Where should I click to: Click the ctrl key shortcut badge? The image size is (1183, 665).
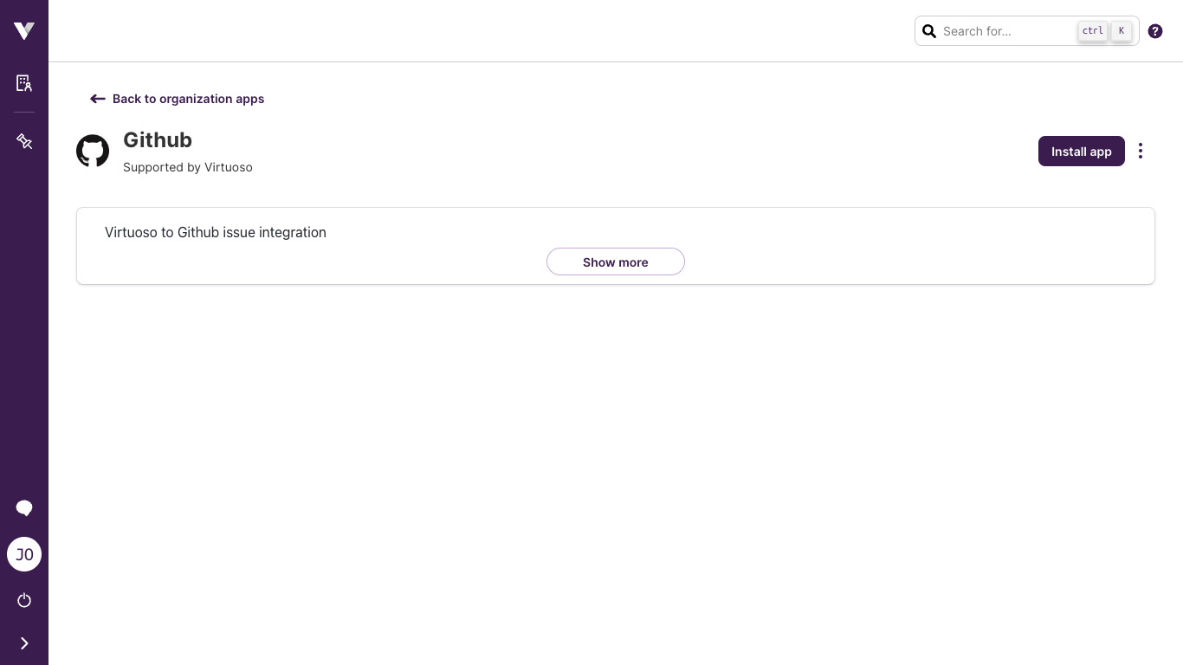[x=1093, y=31]
